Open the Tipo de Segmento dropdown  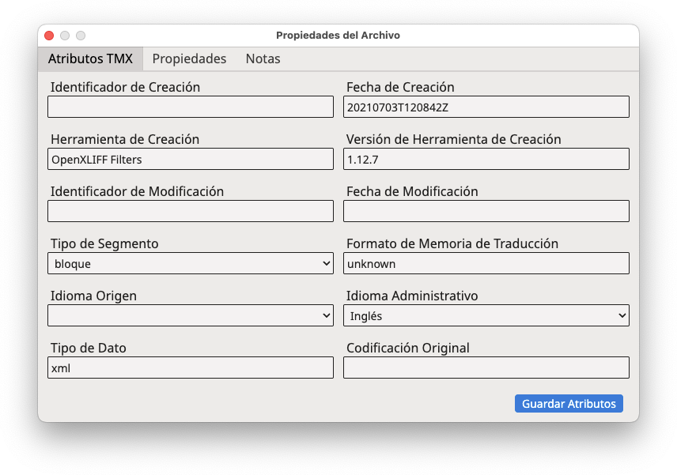[191, 264]
